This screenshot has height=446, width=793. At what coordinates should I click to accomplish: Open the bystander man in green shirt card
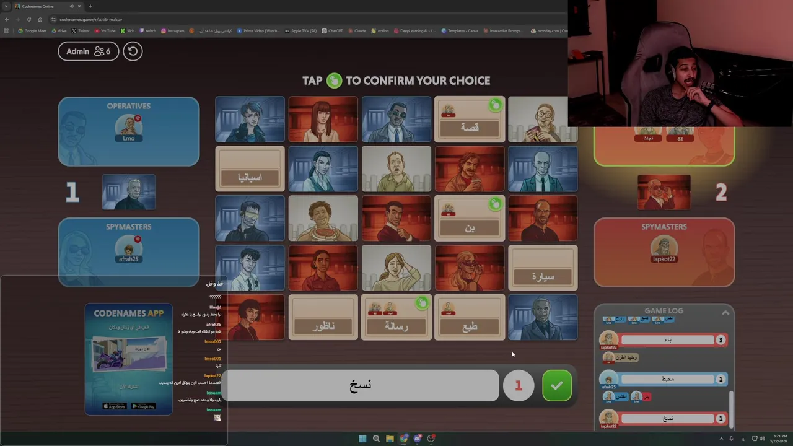point(396,169)
